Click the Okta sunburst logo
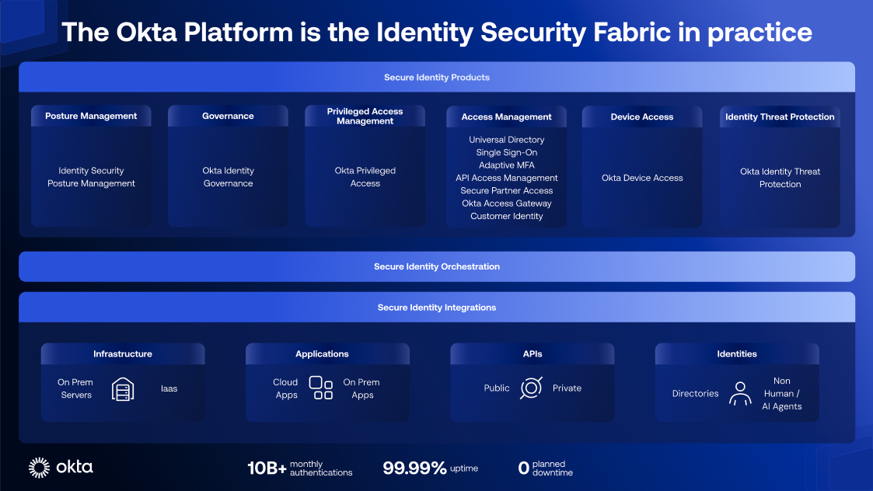The image size is (873, 491). [39, 468]
